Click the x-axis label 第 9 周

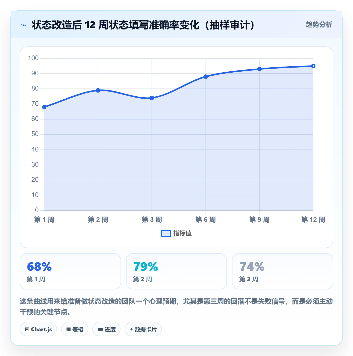pos(259,220)
